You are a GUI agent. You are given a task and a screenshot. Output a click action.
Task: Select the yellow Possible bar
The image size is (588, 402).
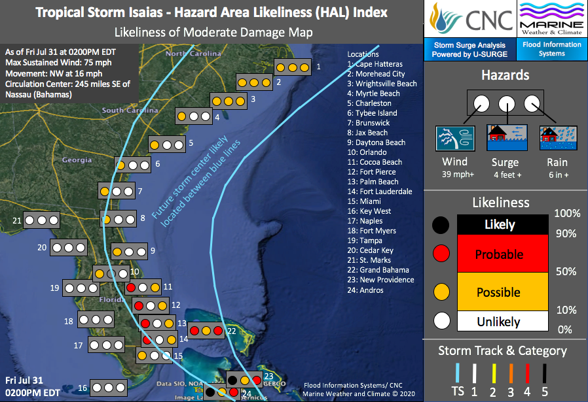(x=502, y=292)
